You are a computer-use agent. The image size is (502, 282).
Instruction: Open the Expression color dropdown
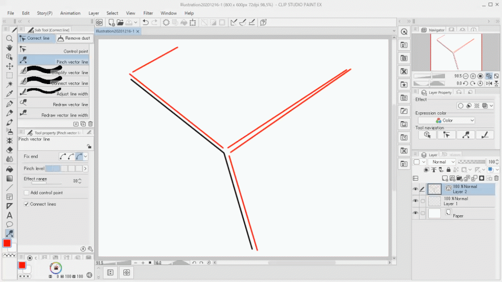[446, 121]
